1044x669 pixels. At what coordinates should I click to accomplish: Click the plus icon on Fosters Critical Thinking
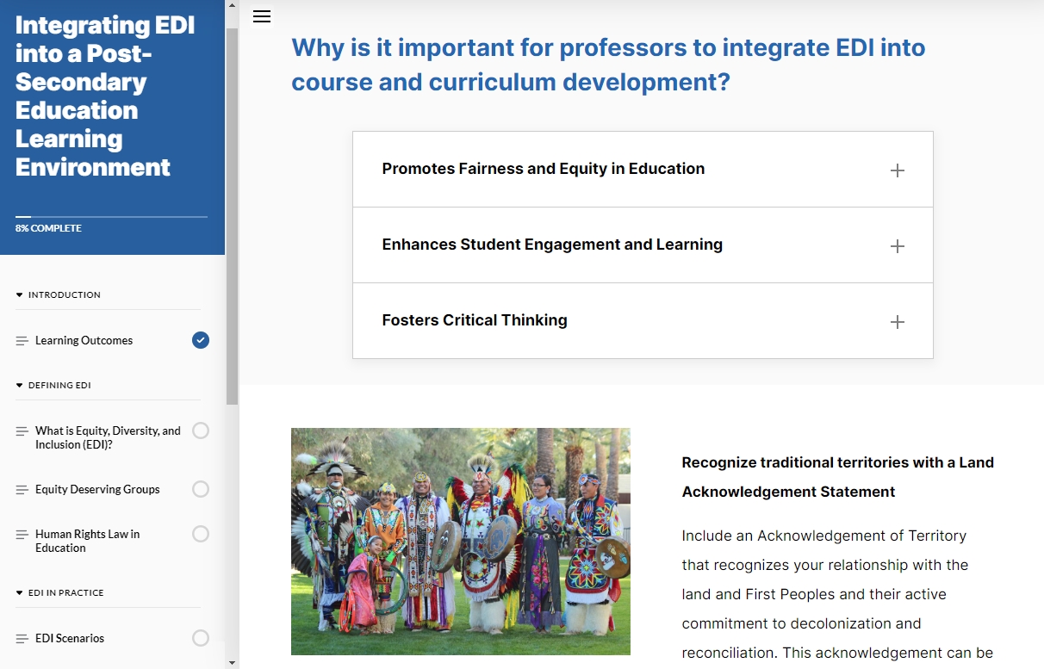point(897,321)
